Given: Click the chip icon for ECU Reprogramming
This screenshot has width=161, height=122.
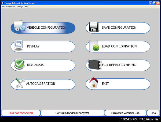Looking at the screenshot, I should (x=95, y=64).
